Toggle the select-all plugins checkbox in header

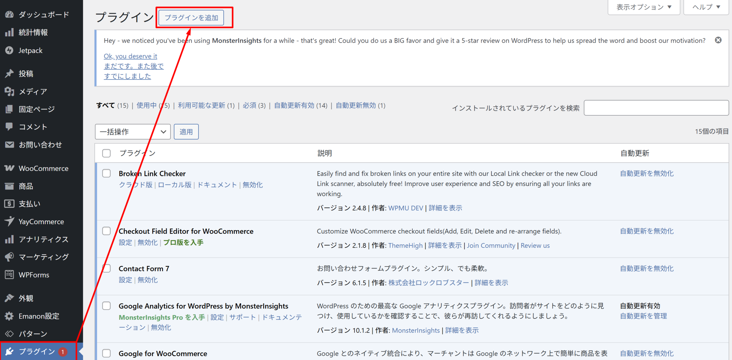point(106,153)
